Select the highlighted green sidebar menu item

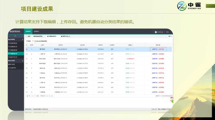click(16, 53)
